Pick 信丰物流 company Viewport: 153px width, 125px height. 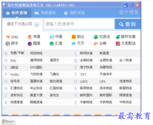106,88
